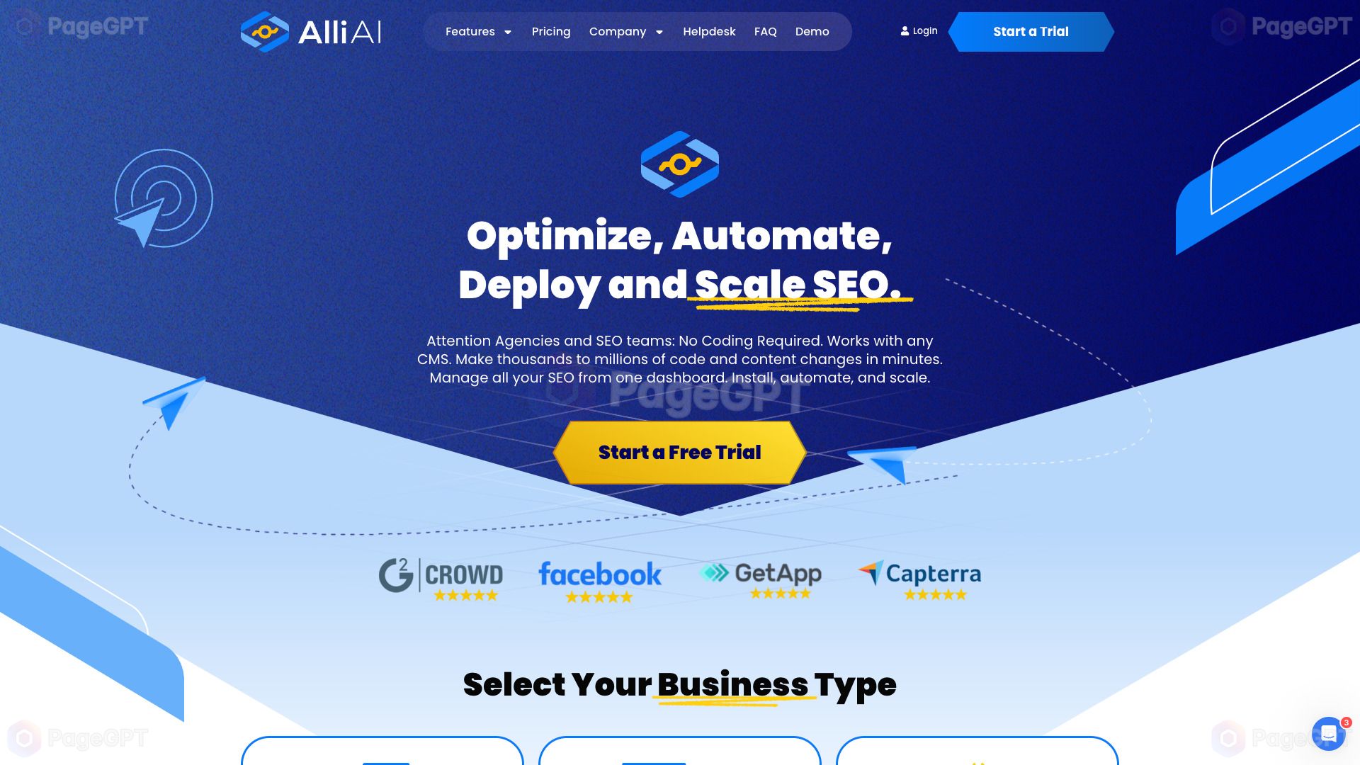This screenshot has width=1360, height=765.
Task: Scroll down to Select Your Business Type
Action: point(680,684)
